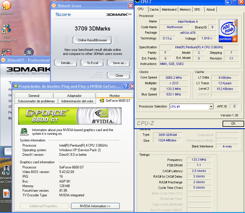Open the Millionaire game desktop shortcut

tap(29, 52)
